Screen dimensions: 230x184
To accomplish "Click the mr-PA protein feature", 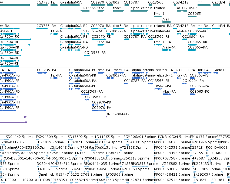I will (x=205, y=73).
